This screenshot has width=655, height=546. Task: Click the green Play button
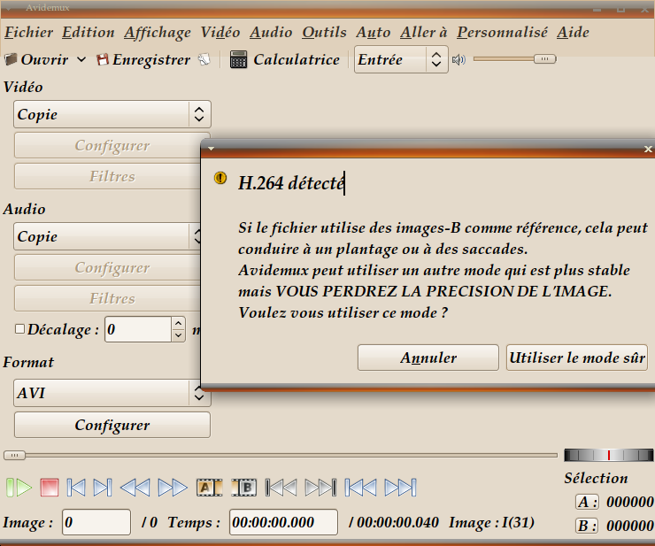19,488
